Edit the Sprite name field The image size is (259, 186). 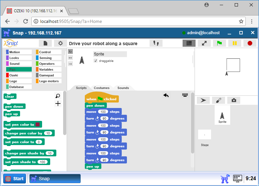[110, 54]
